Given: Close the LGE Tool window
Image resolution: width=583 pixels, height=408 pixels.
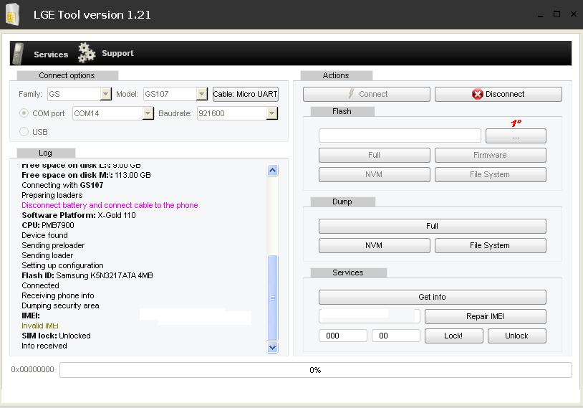Looking at the screenshot, I should (x=574, y=14).
